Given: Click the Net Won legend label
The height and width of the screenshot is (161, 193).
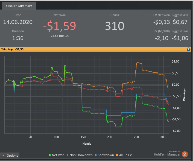Looking at the screenshot, I should (x=58, y=155).
